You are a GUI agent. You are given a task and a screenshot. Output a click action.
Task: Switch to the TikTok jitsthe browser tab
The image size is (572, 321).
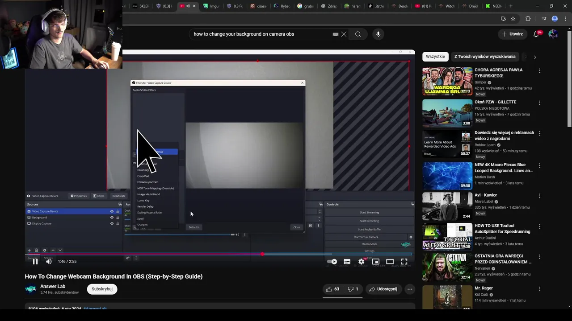point(376,6)
